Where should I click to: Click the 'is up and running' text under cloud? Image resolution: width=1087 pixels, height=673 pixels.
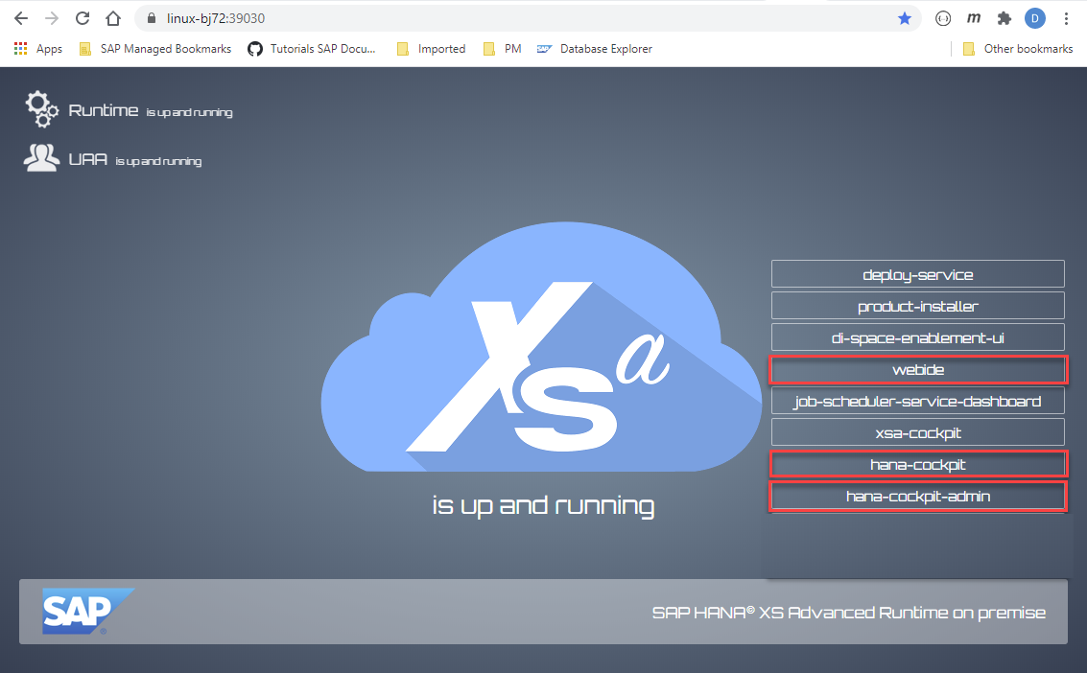point(543,505)
